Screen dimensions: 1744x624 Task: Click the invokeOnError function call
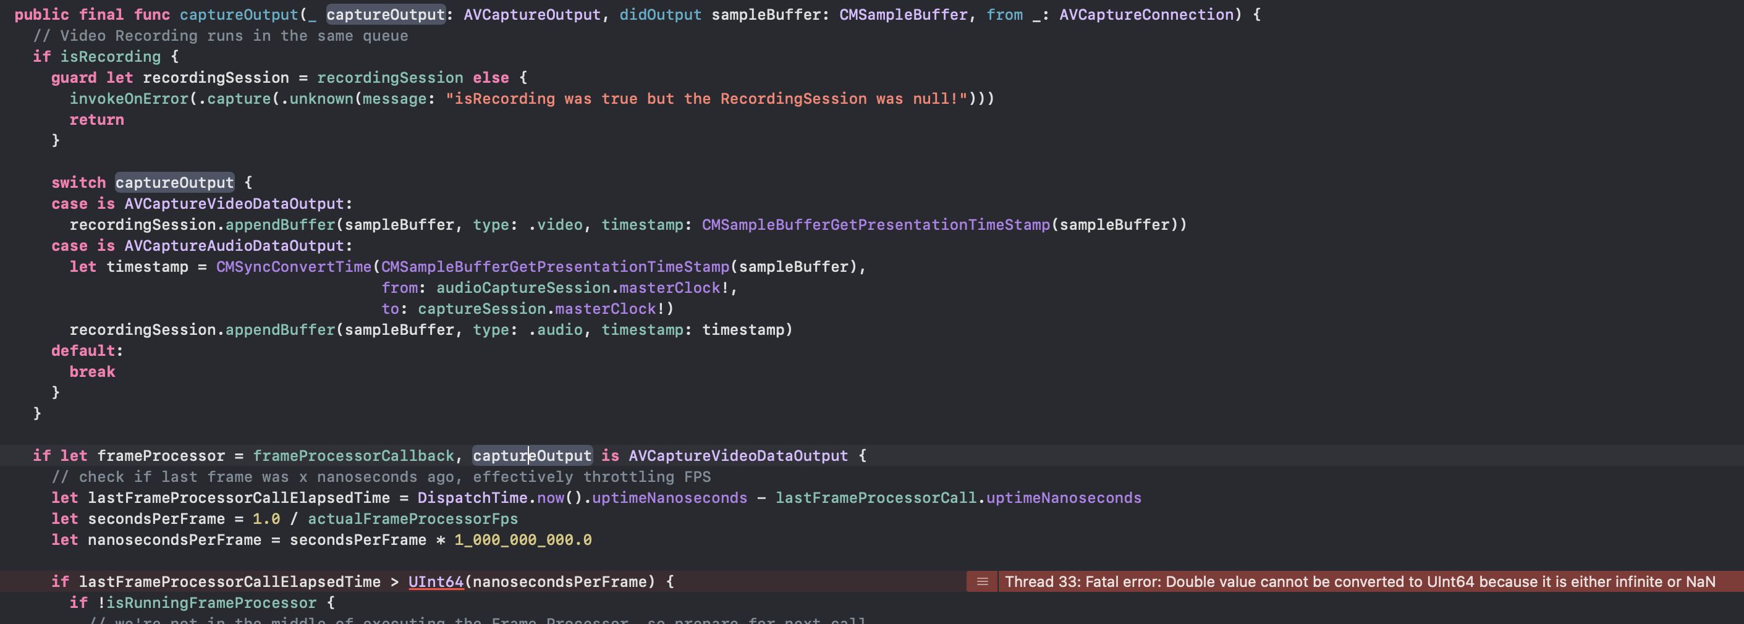pos(130,98)
